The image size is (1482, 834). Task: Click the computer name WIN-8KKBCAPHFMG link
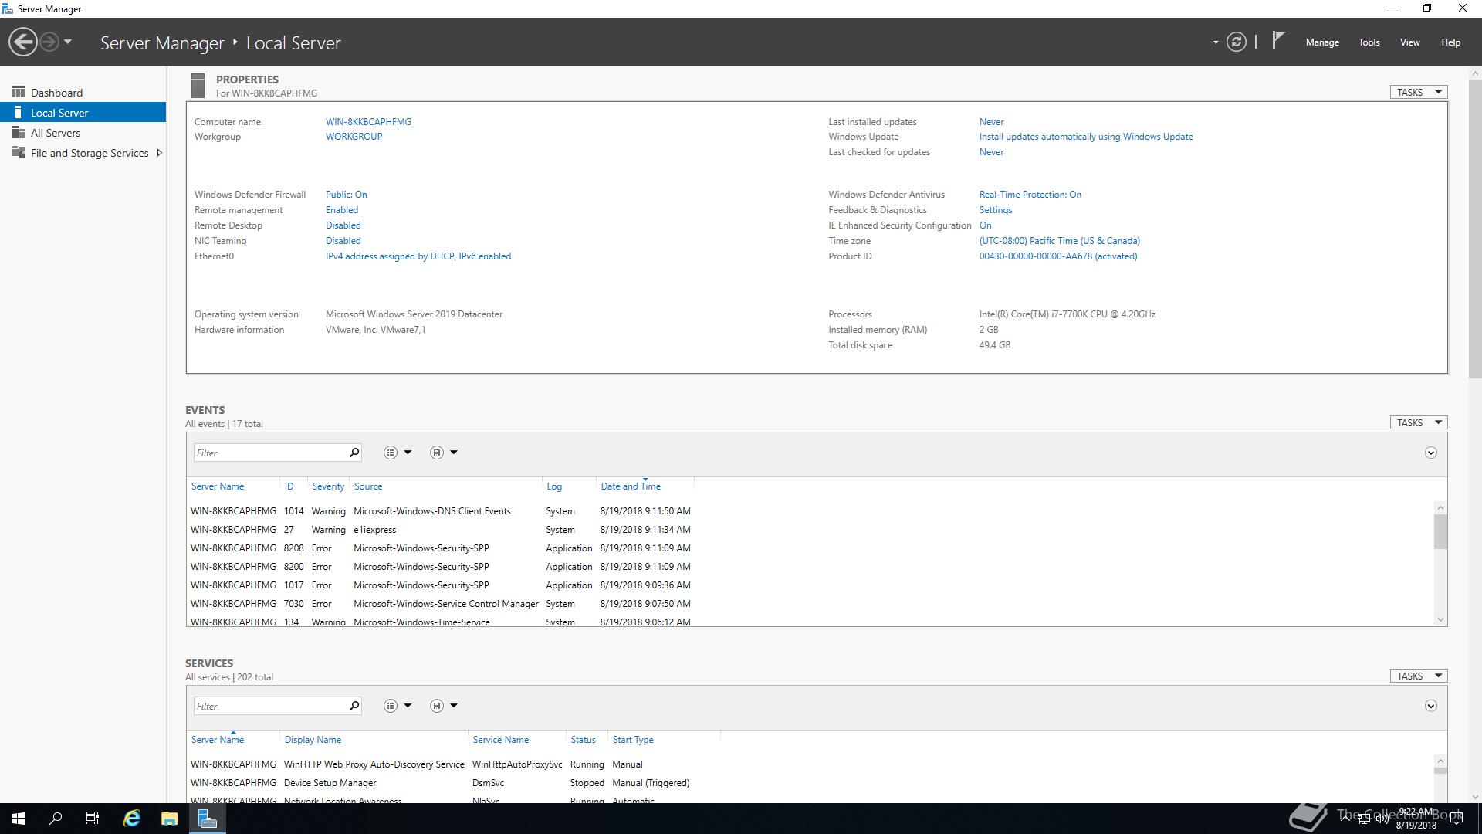click(368, 122)
